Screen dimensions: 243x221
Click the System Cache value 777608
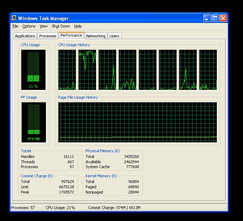132,167
